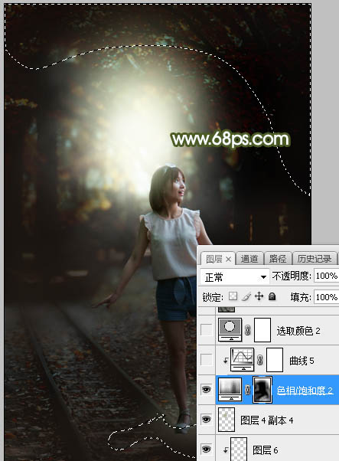Image resolution: width=339 pixels, height=461 pixels.
Task: Click the 曲线 5 layer mask thumbnail
Action: (x=275, y=360)
